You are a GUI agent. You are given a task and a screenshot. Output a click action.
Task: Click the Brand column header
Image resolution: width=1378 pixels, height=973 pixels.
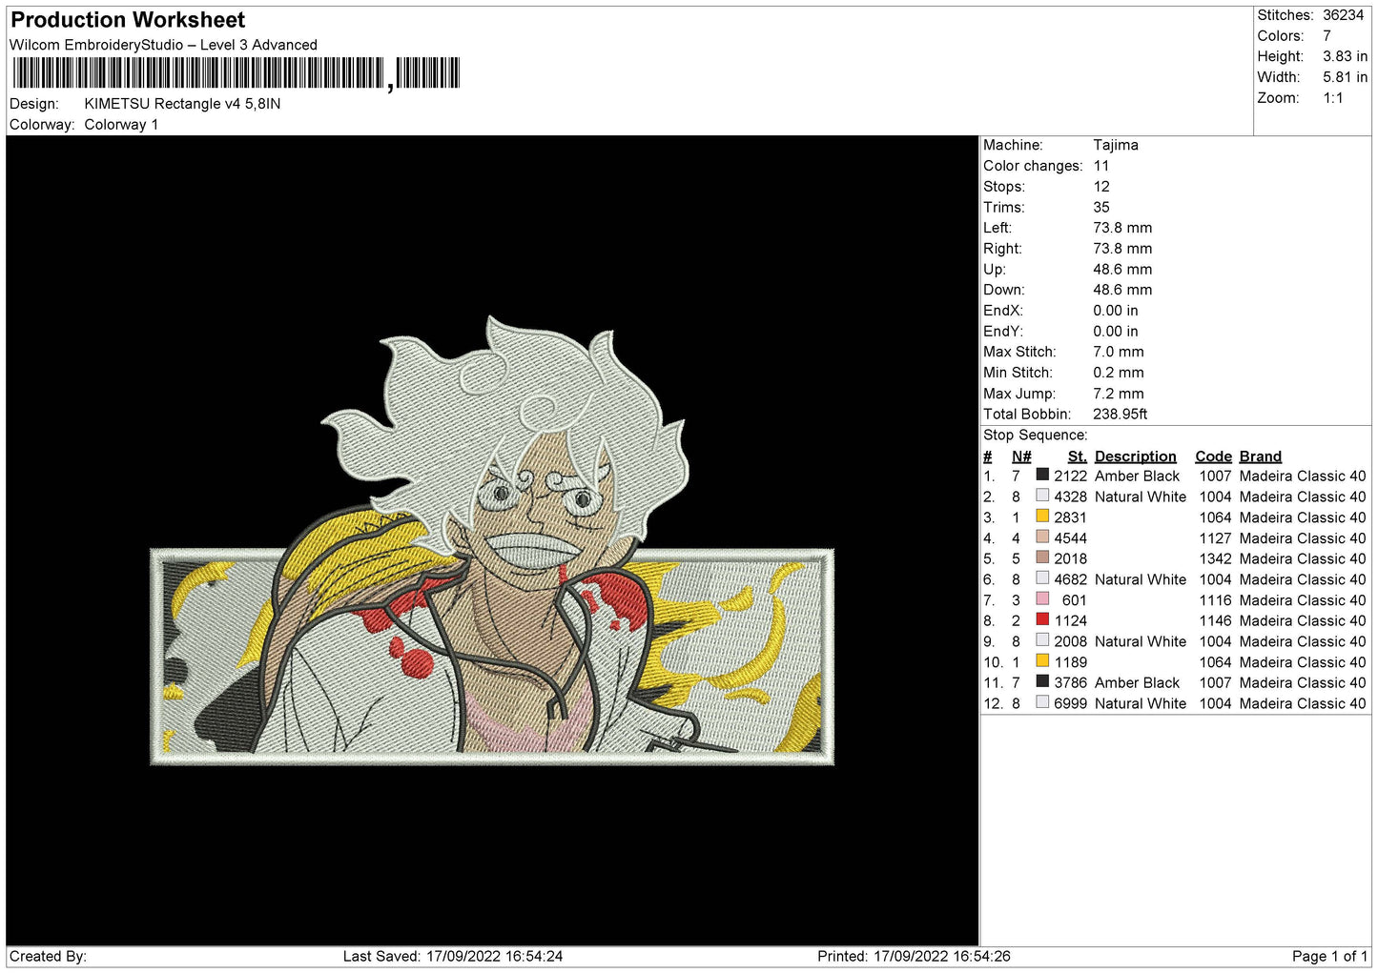tap(1260, 456)
